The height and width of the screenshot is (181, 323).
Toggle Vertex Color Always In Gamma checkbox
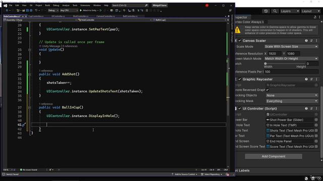coord(266,22)
